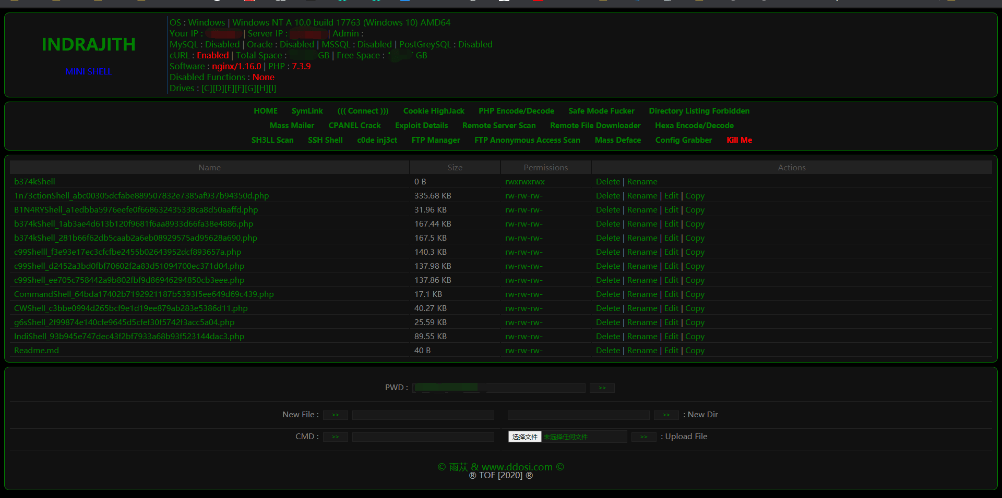Click the New Dir name input field
Screen dimensions: 1002x498
click(x=578, y=415)
